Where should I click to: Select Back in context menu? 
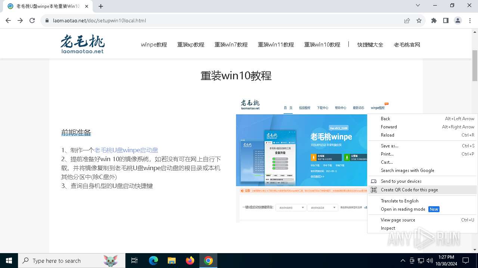[x=422, y=119]
